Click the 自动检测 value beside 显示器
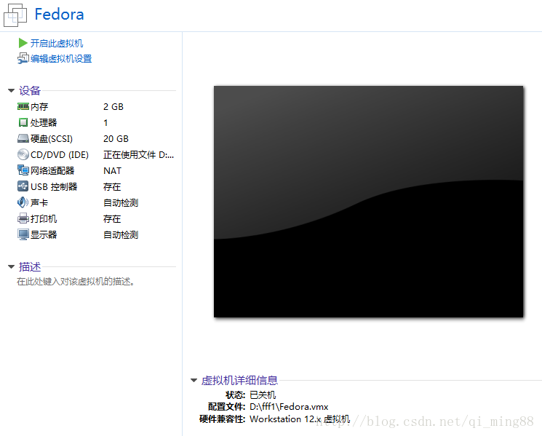Viewport: 542px width, 436px height. click(121, 235)
